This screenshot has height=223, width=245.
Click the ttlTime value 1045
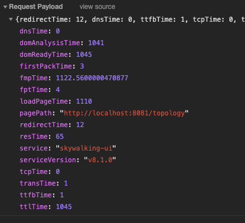point(64,207)
